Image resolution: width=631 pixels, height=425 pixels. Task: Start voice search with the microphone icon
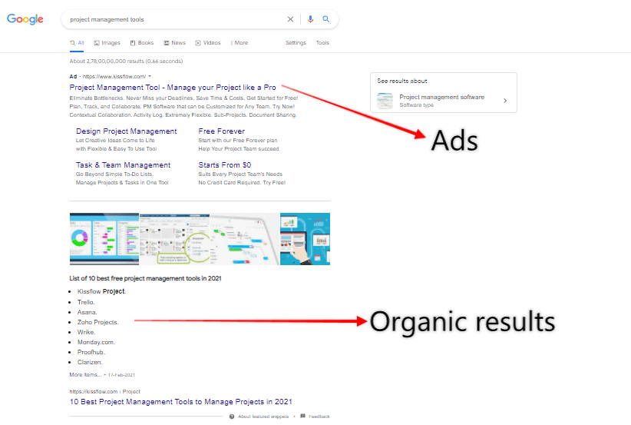[310, 19]
